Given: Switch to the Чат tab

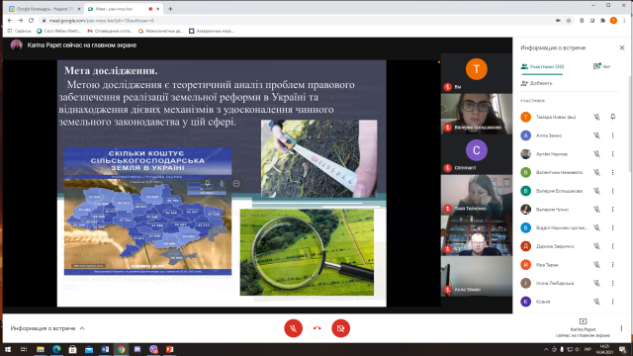Looking at the screenshot, I should (x=601, y=66).
